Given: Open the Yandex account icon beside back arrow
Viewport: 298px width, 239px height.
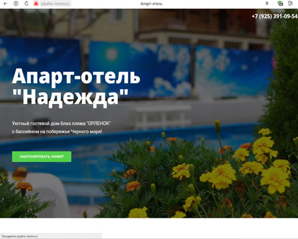Looking at the screenshot, I should point(16,4).
